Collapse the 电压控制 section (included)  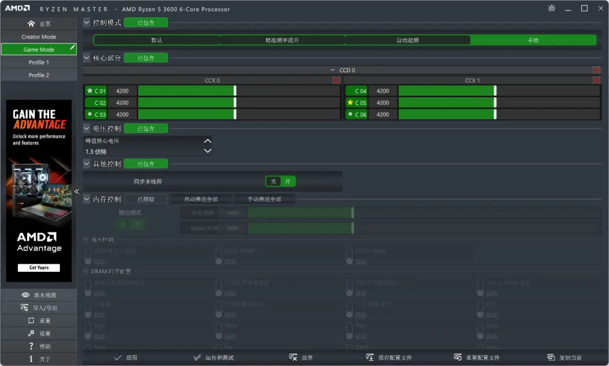(86, 129)
